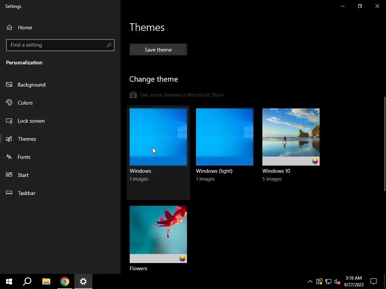Click the Start tiles icon

(9, 175)
